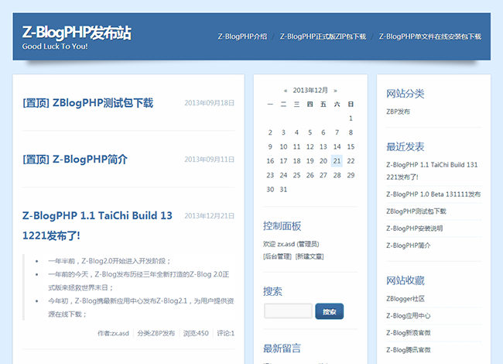Open sidebar link Z-BlogPHP安装说明
This screenshot has width=503, height=364.
[x=415, y=228]
